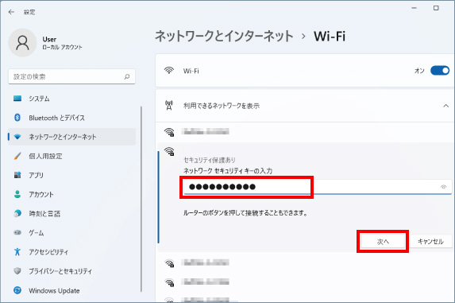The height and width of the screenshot is (303, 455).
Task: Open アプリ category
Action: coord(71,175)
